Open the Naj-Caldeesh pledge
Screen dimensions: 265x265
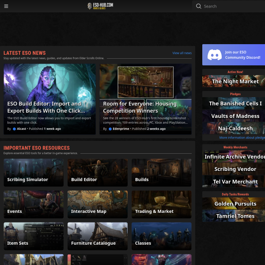(x=234, y=129)
